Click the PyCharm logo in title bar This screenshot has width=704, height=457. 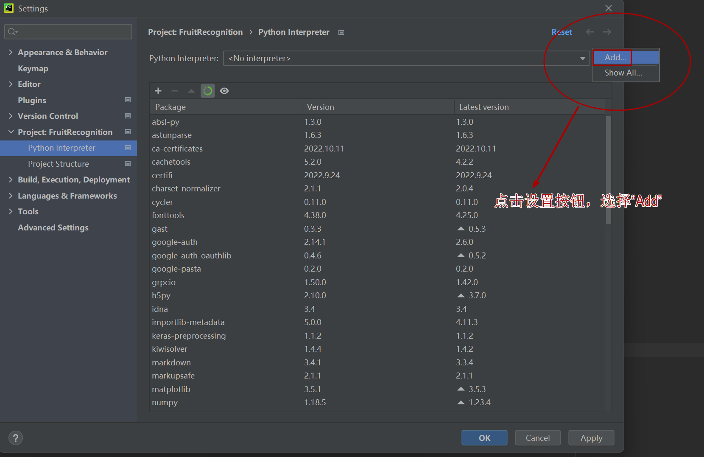8,8
